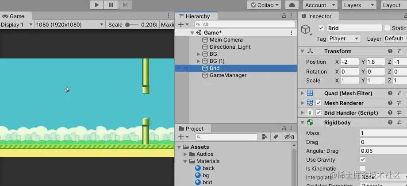Open Transform component help icon
This screenshot has width=407, height=186.
click(390, 51)
